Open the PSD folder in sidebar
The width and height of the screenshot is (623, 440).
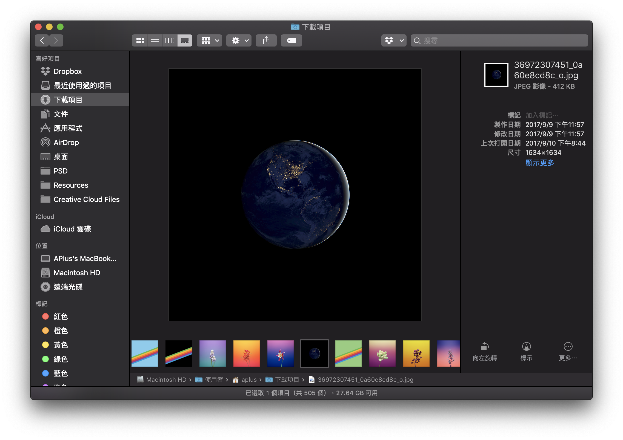click(x=80, y=171)
